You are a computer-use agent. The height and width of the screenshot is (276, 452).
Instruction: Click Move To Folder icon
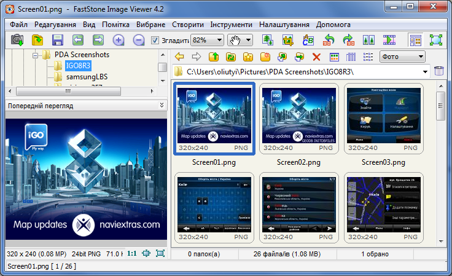tap(299, 57)
